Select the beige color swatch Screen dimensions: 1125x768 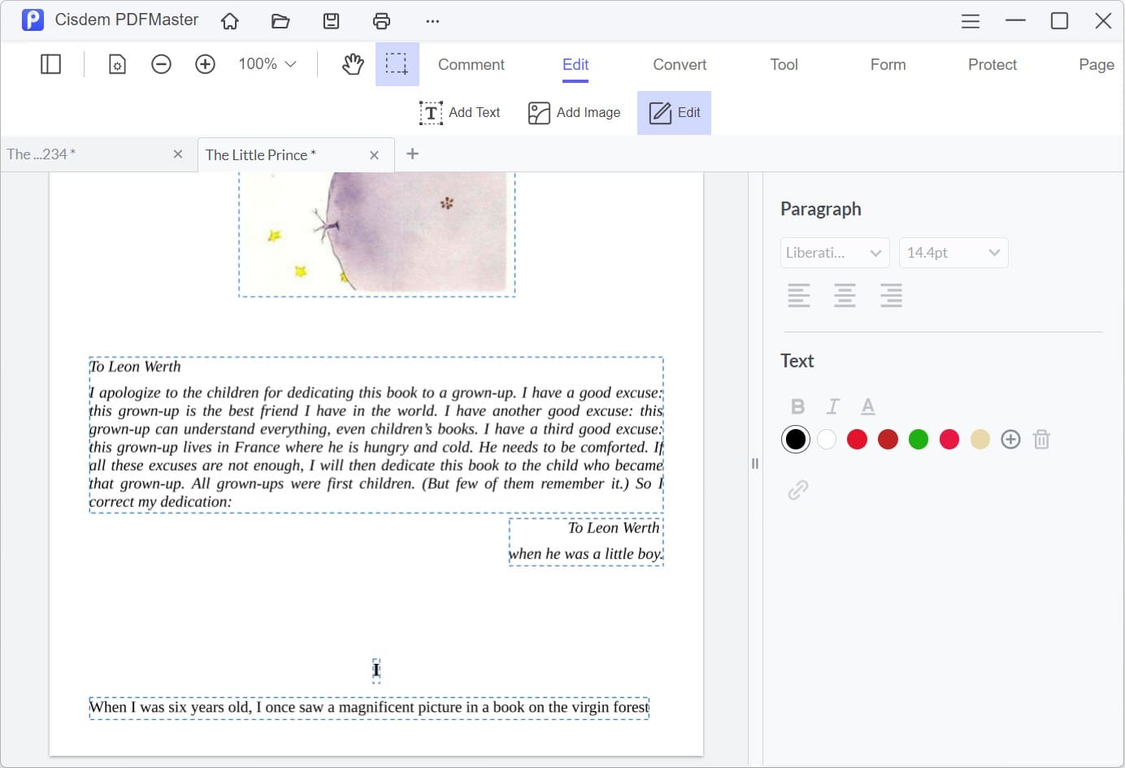(980, 440)
